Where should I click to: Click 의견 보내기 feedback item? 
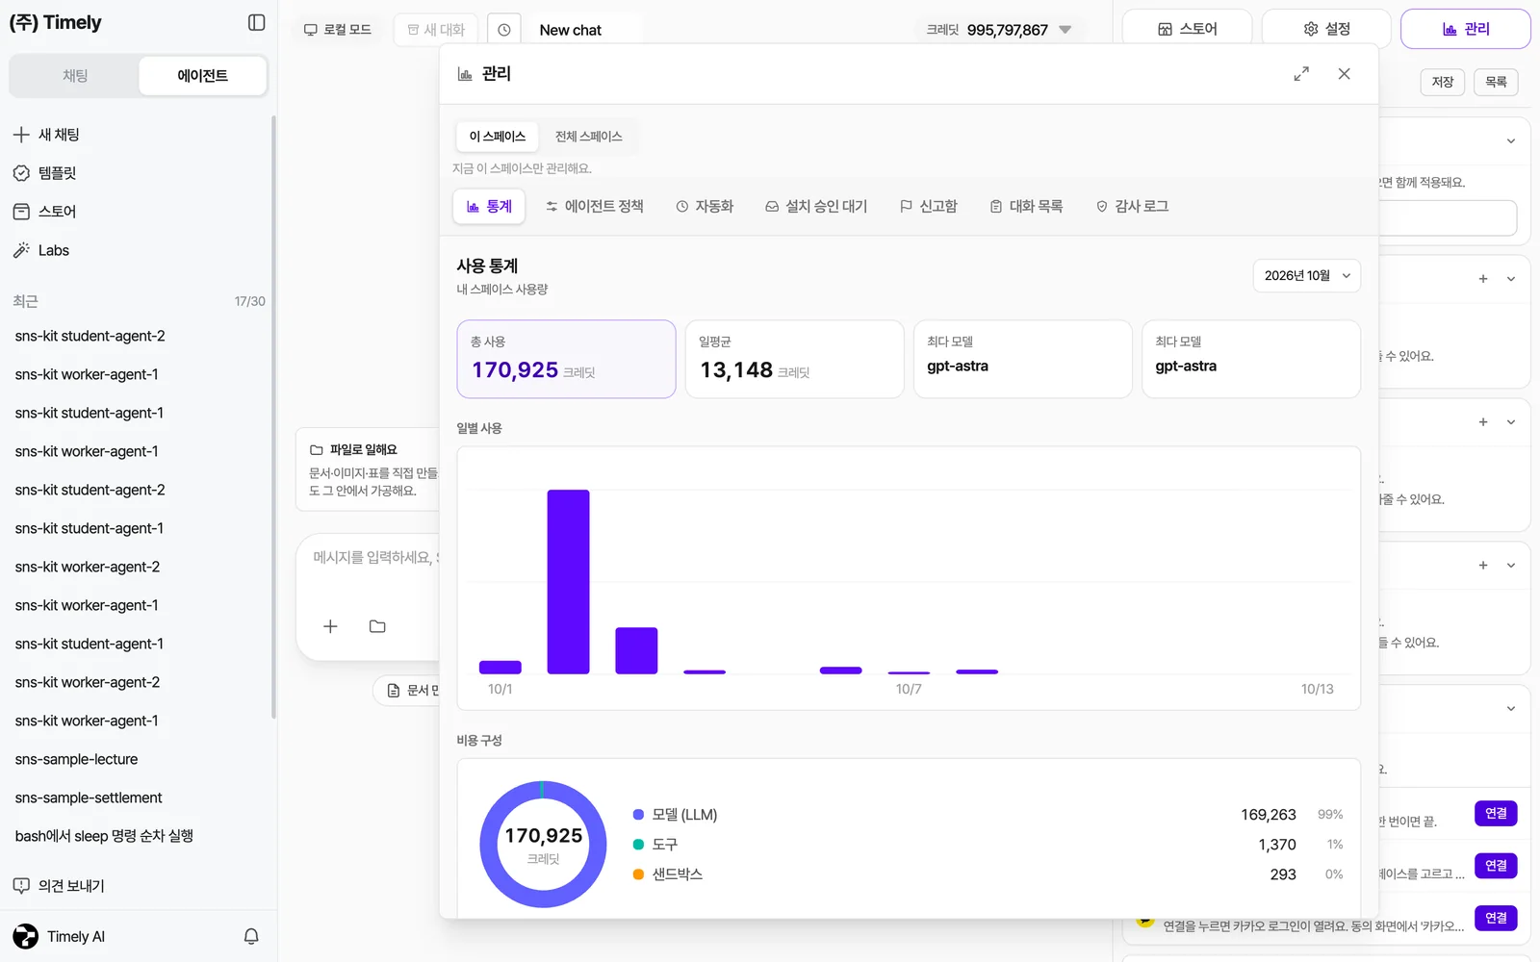click(59, 886)
